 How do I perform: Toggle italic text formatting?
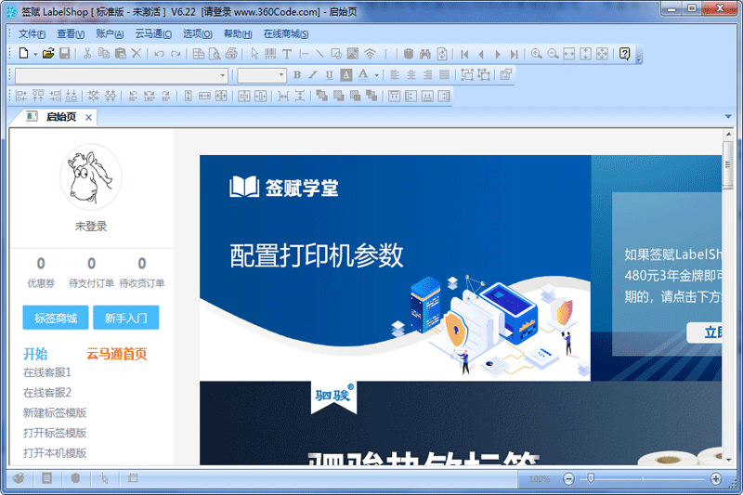pos(313,75)
